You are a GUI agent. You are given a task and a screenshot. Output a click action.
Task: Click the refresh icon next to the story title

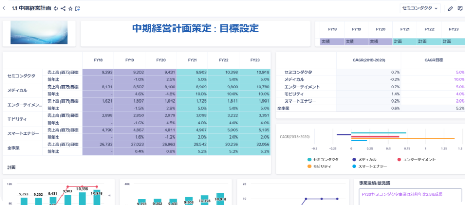pos(56,9)
